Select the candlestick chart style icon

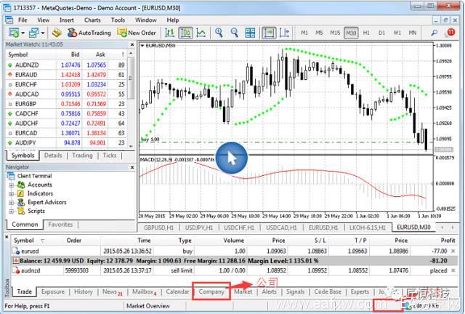coord(185,33)
